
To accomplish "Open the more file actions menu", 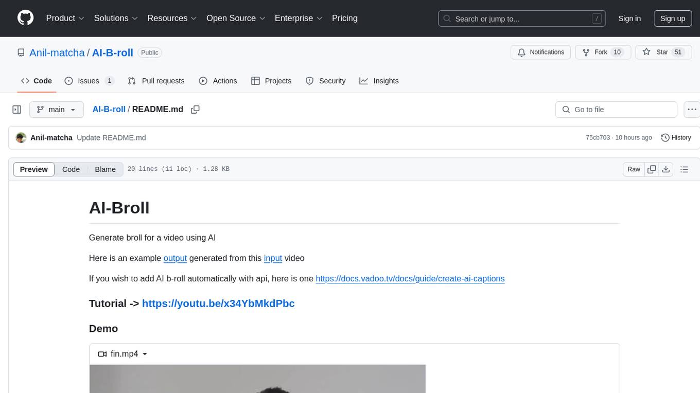I will click(x=692, y=110).
